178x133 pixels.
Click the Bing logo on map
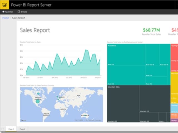pyautogui.click(x=23, y=120)
